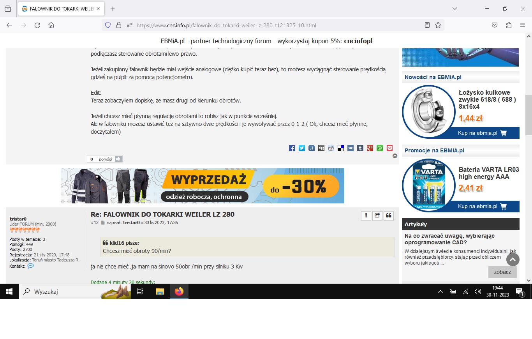Click the ball bearing product image
Image resolution: width=532 pixels, height=339 pixels.
tap(428, 111)
